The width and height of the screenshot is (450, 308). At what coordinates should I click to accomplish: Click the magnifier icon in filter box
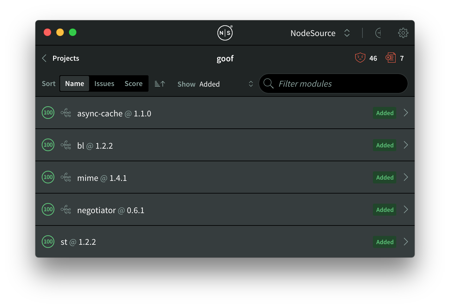click(x=268, y=83)
